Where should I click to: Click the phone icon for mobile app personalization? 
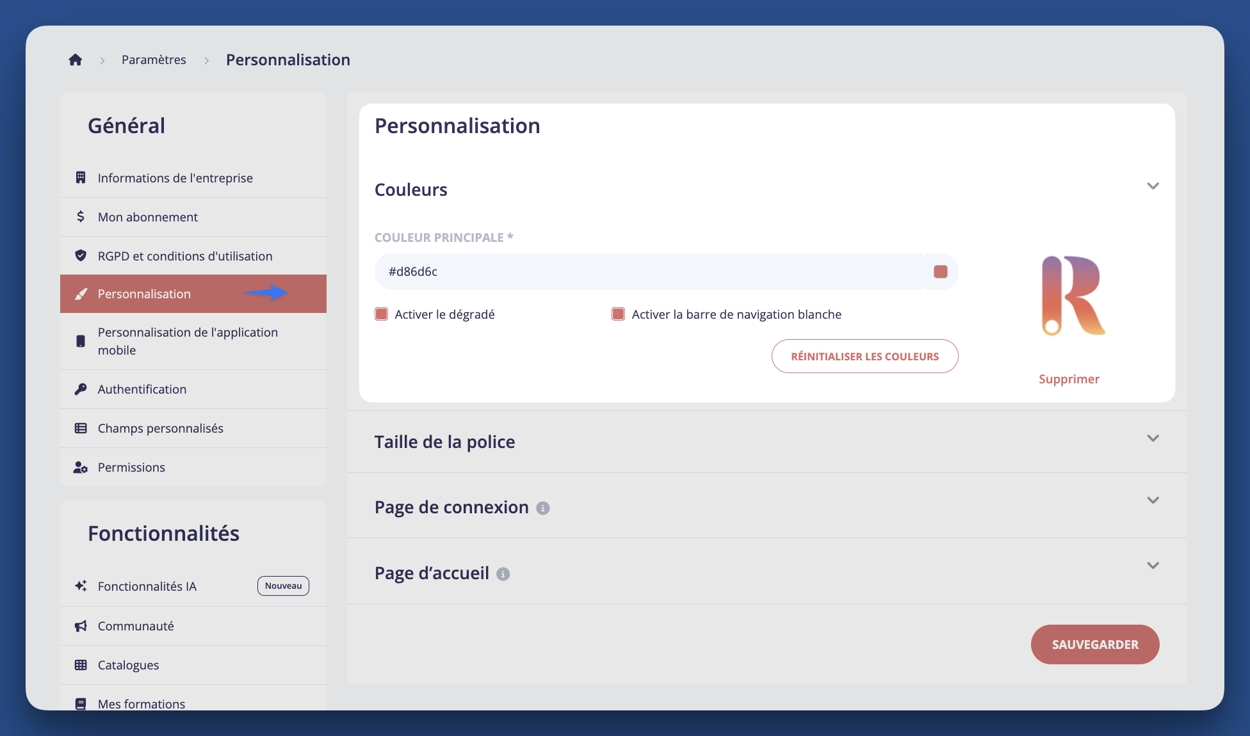(x=81, y=341)
